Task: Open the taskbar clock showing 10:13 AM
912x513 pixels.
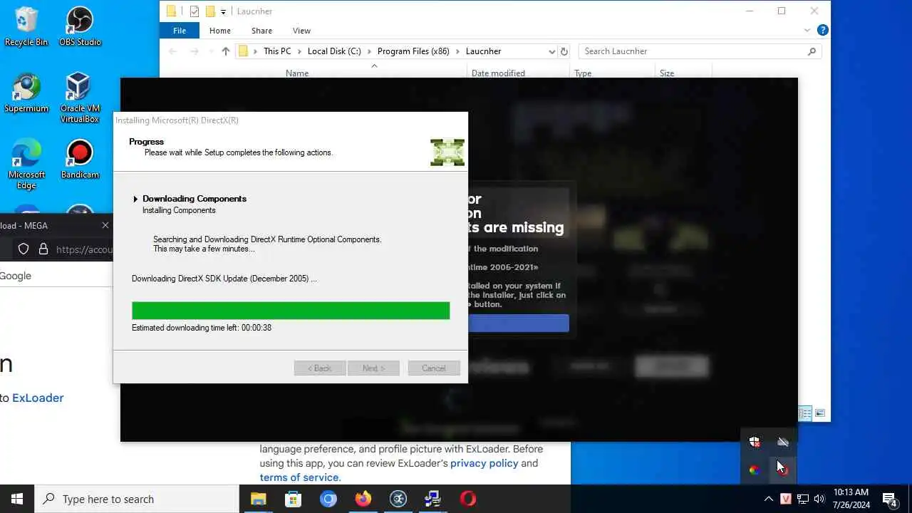Action: [x=851, y=499]
